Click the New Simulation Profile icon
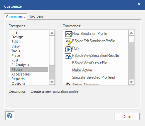Viewport: 145px width, 126px height. pyautogui.click(x=68, y=34)
